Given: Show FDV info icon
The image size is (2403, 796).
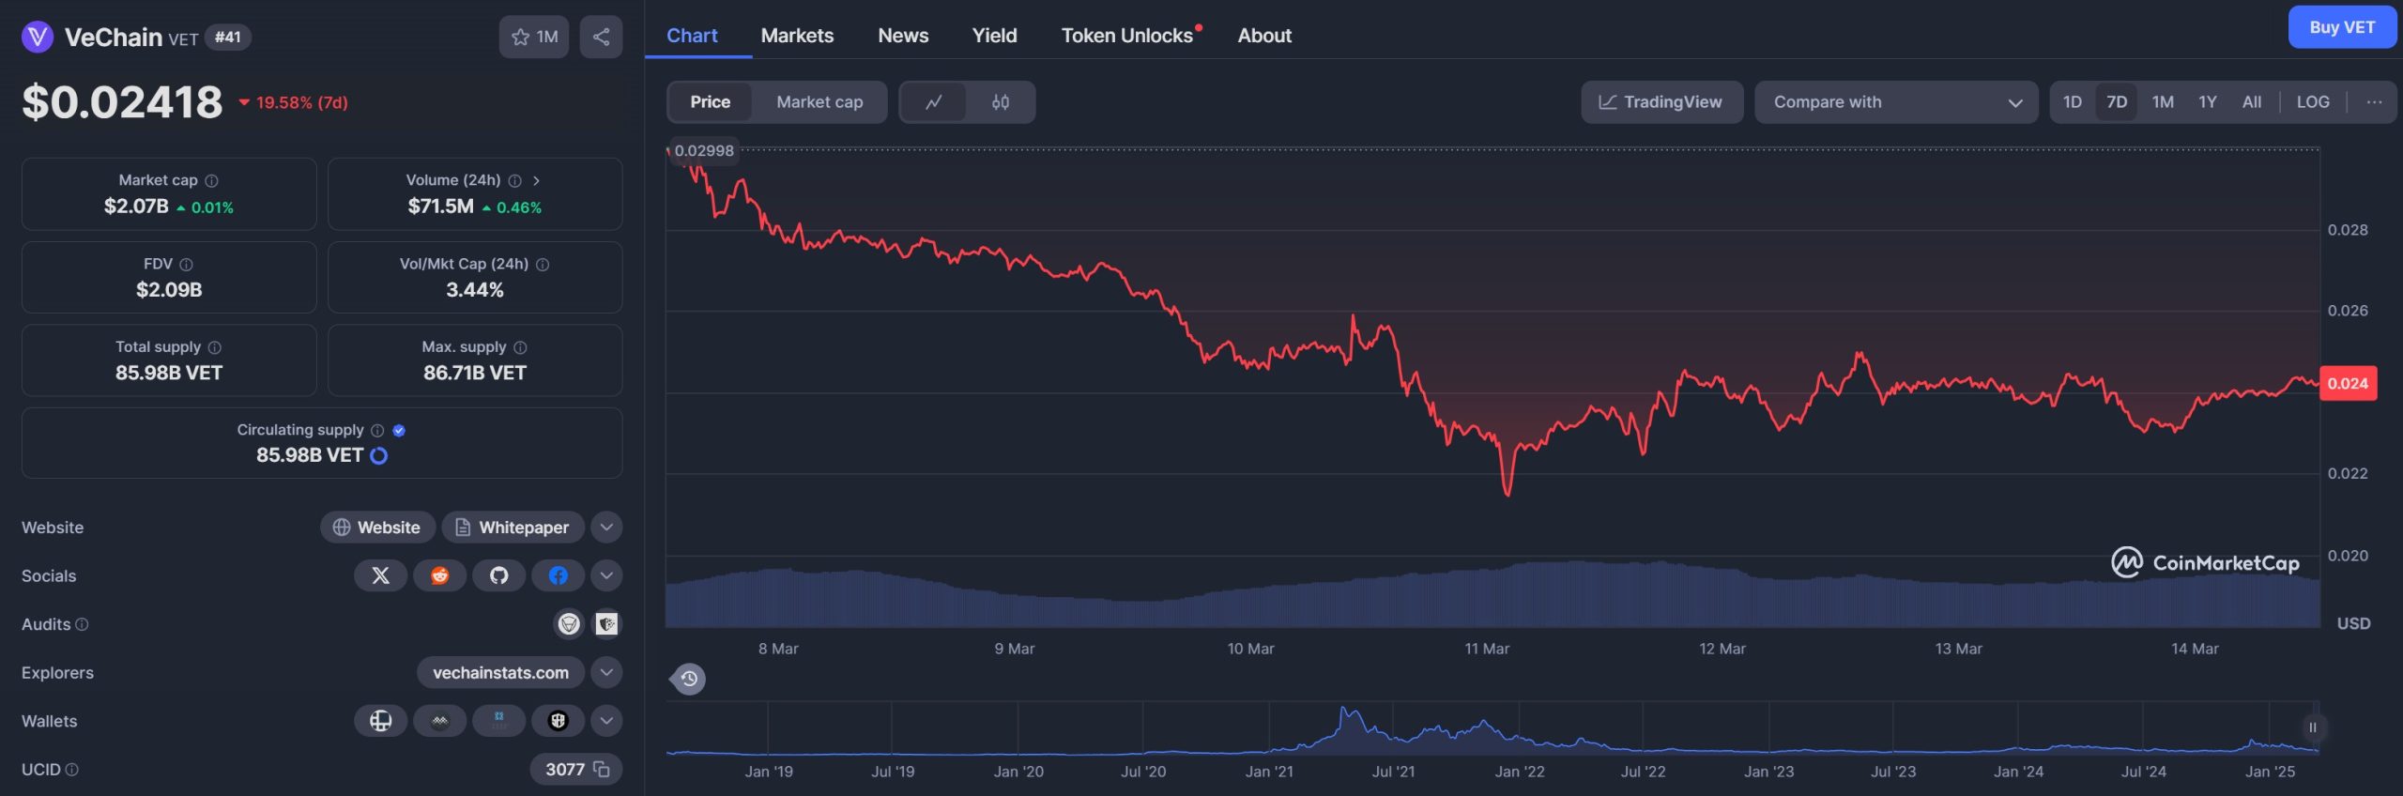Looking at the screenshot, I should pyautogui.click(x=186, y=265).
